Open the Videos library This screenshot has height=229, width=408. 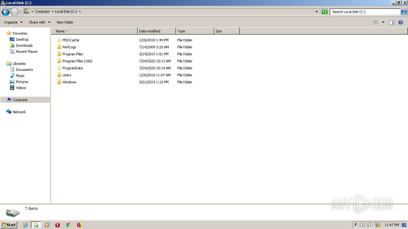tap(21, 88)
